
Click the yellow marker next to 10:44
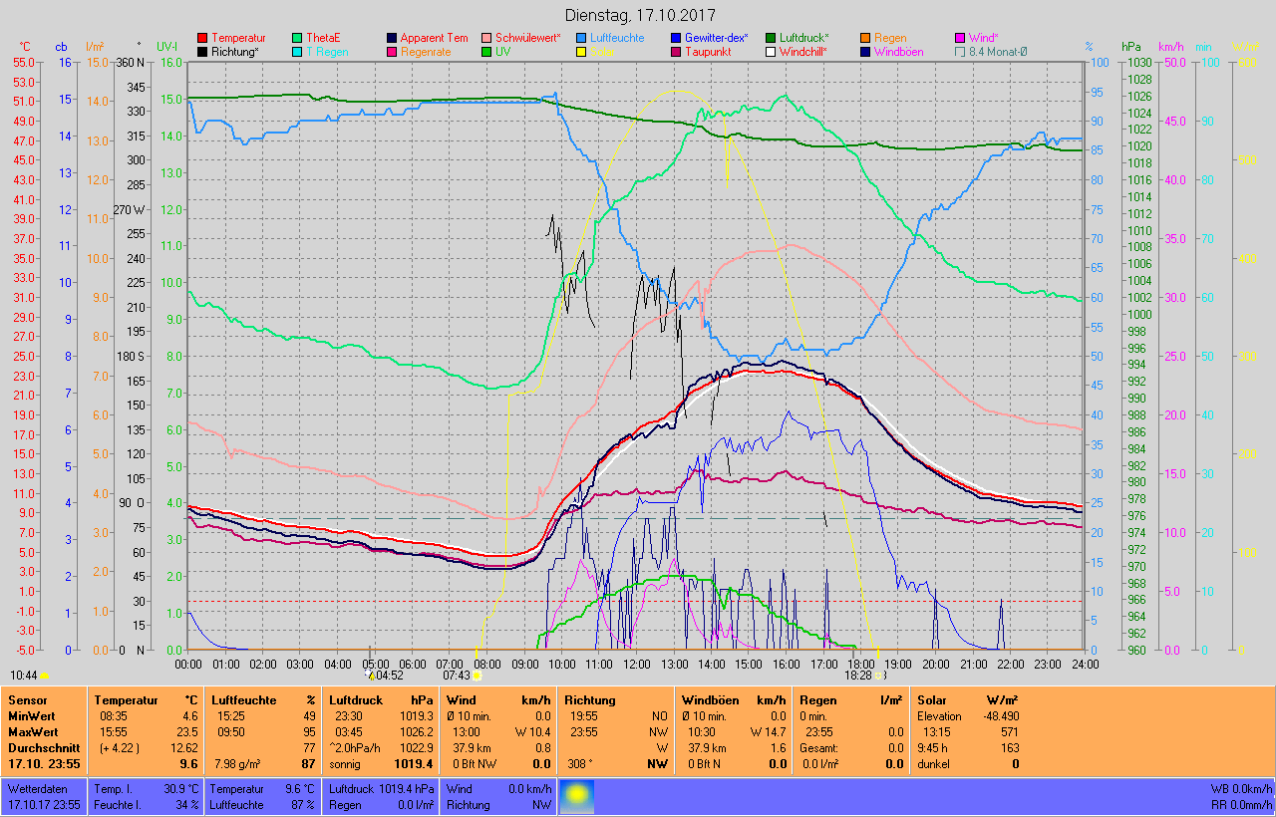pos(45,675)
